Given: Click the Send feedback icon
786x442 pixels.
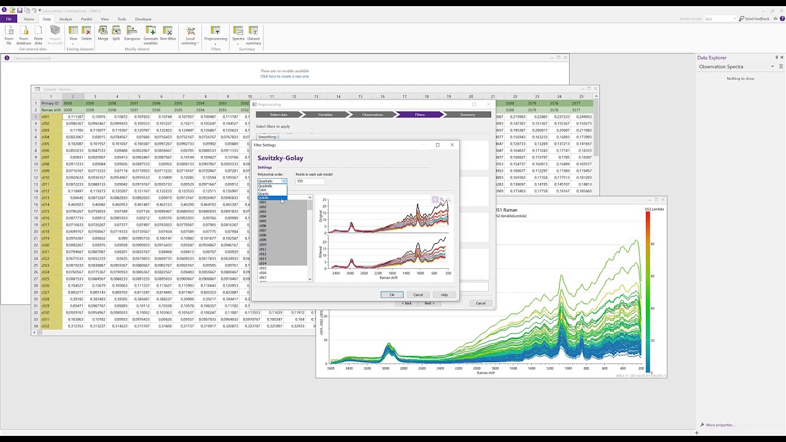Looking at the screenshot, I should tap(754, 19).
